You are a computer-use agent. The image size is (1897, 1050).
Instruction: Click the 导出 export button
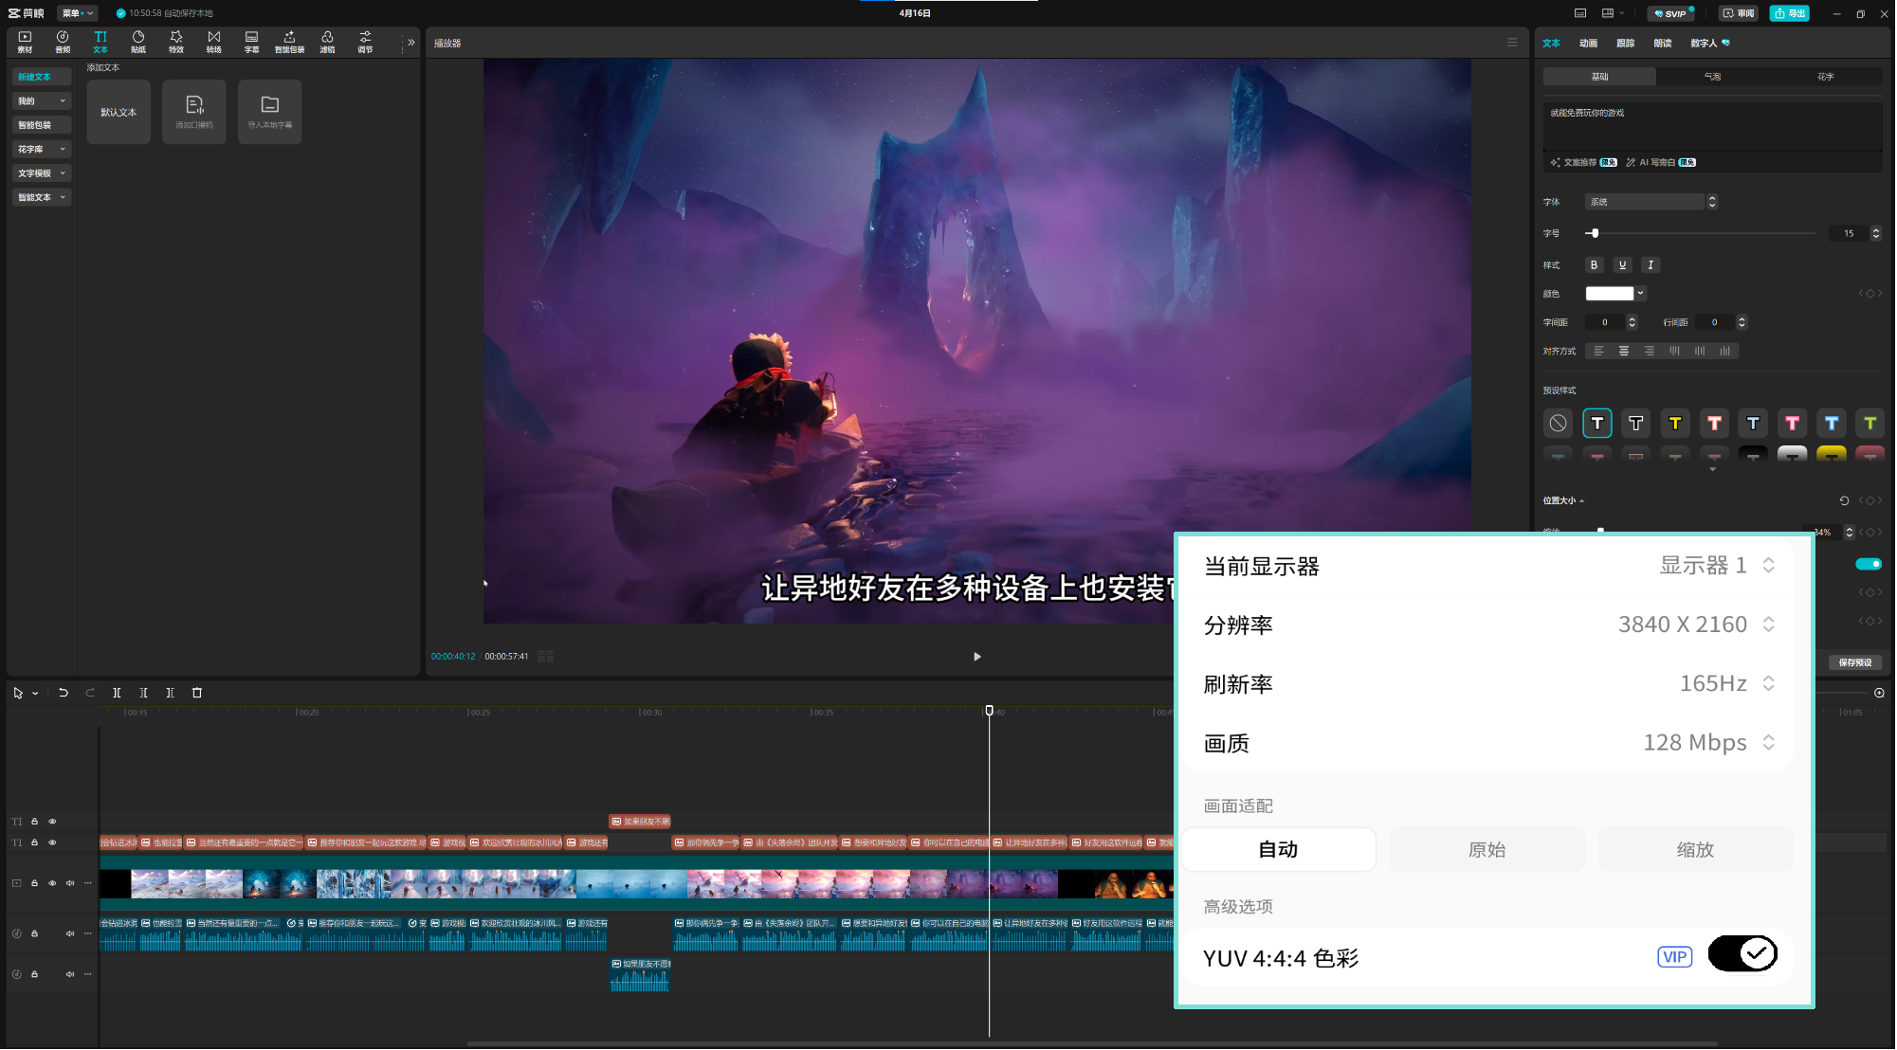(1790, 13)
